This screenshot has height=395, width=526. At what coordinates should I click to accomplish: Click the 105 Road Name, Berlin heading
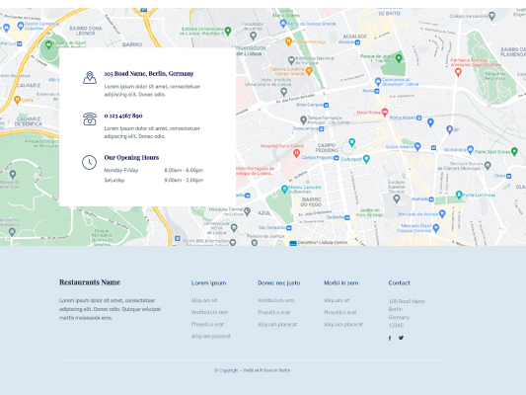point(149,73)
